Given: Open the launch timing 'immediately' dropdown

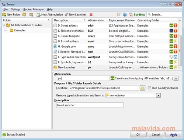Looking at the screenshot, I should click(158, 95).
